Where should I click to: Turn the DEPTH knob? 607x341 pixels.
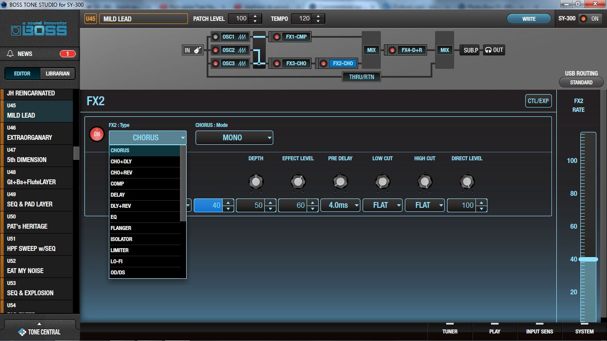(x=256, y=182)
